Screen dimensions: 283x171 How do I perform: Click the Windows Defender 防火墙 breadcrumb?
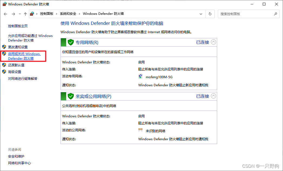tap(103, 14)
